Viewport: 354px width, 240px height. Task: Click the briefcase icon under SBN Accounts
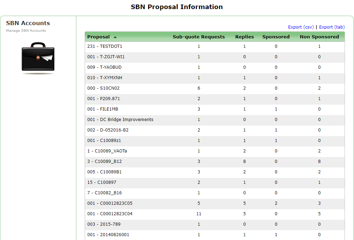point(38,57)
